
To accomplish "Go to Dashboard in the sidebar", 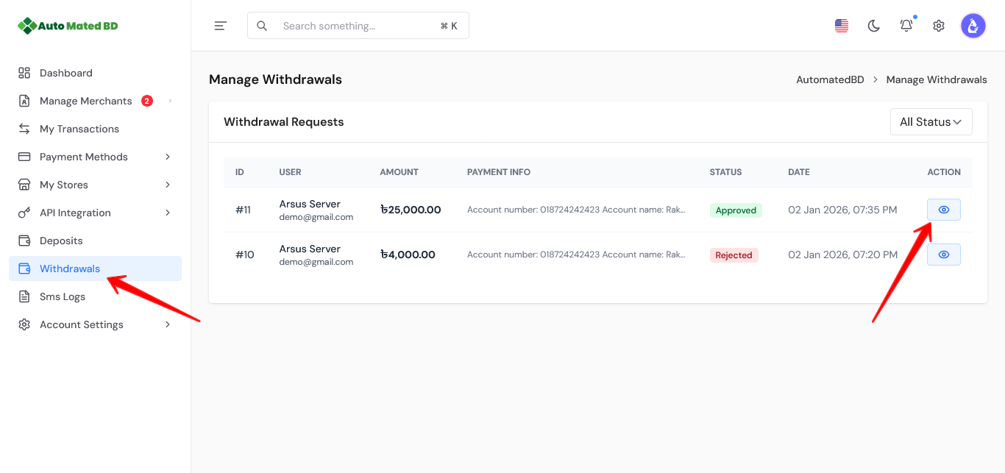I will click(x=66, y=73).
